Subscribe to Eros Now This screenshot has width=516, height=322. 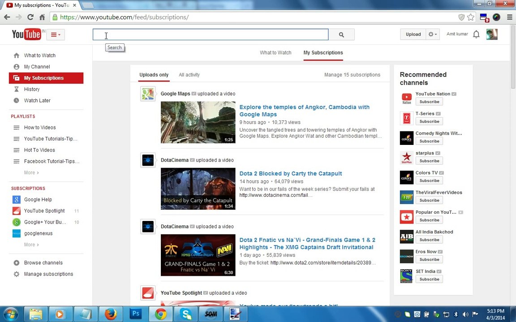[429, 259]
